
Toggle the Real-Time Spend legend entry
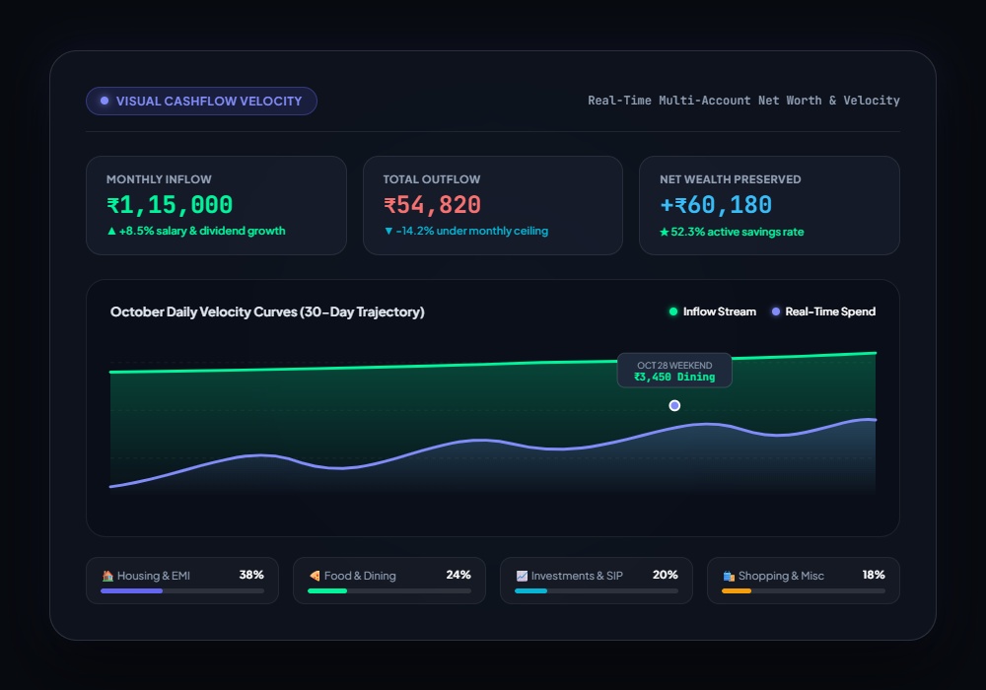[x=823, y=311]
